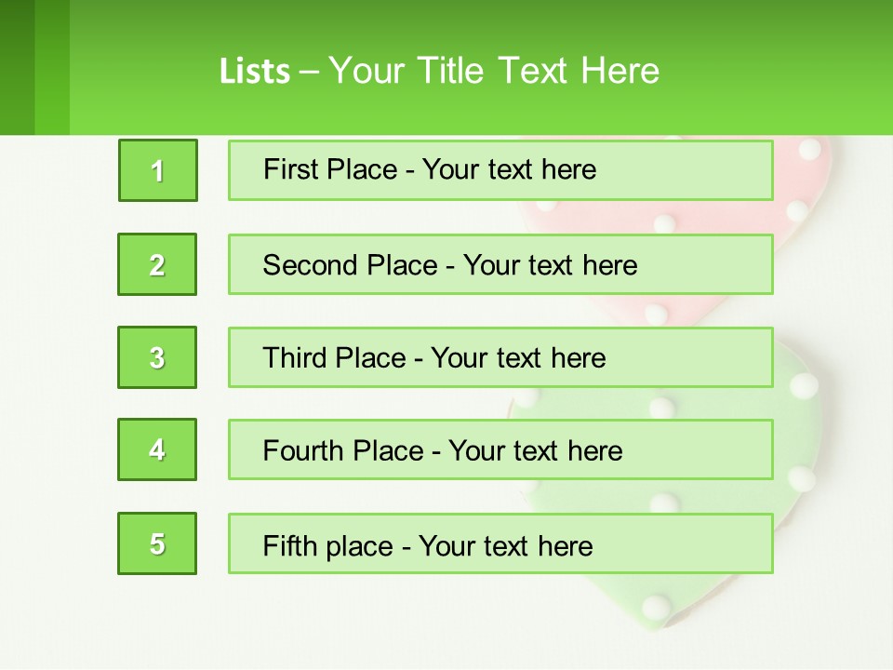Click the number 3 list marker
The height and width of the screenshot is (670, 893).
pos(157,357)
